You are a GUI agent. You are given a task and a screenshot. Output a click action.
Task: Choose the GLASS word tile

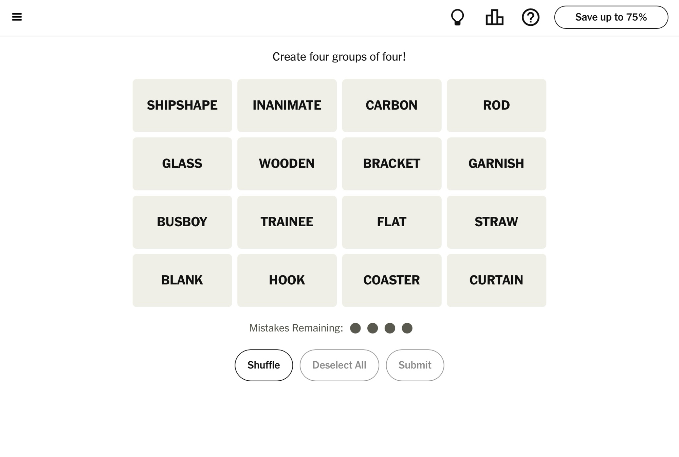click(x=182, y=164)
